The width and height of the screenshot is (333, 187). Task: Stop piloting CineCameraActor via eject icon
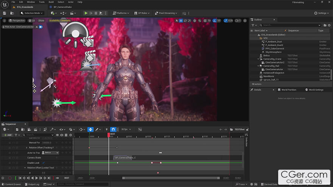[x=37, y=27]
